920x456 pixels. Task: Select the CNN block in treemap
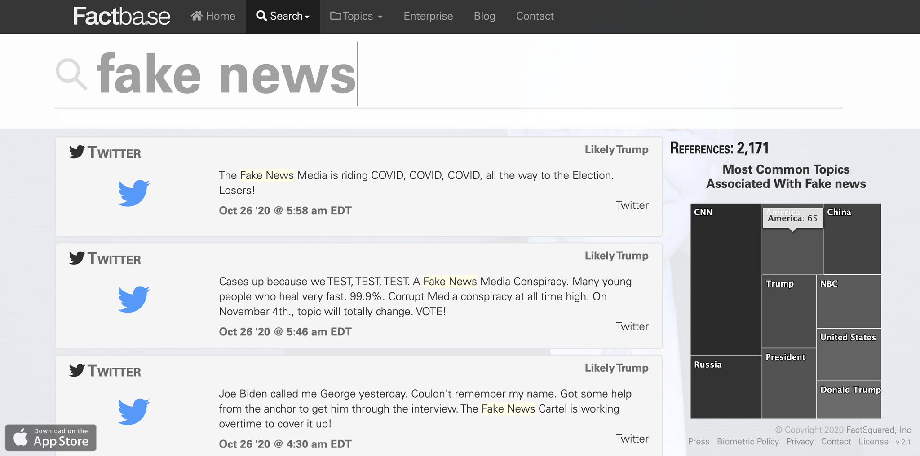point(726,279)
